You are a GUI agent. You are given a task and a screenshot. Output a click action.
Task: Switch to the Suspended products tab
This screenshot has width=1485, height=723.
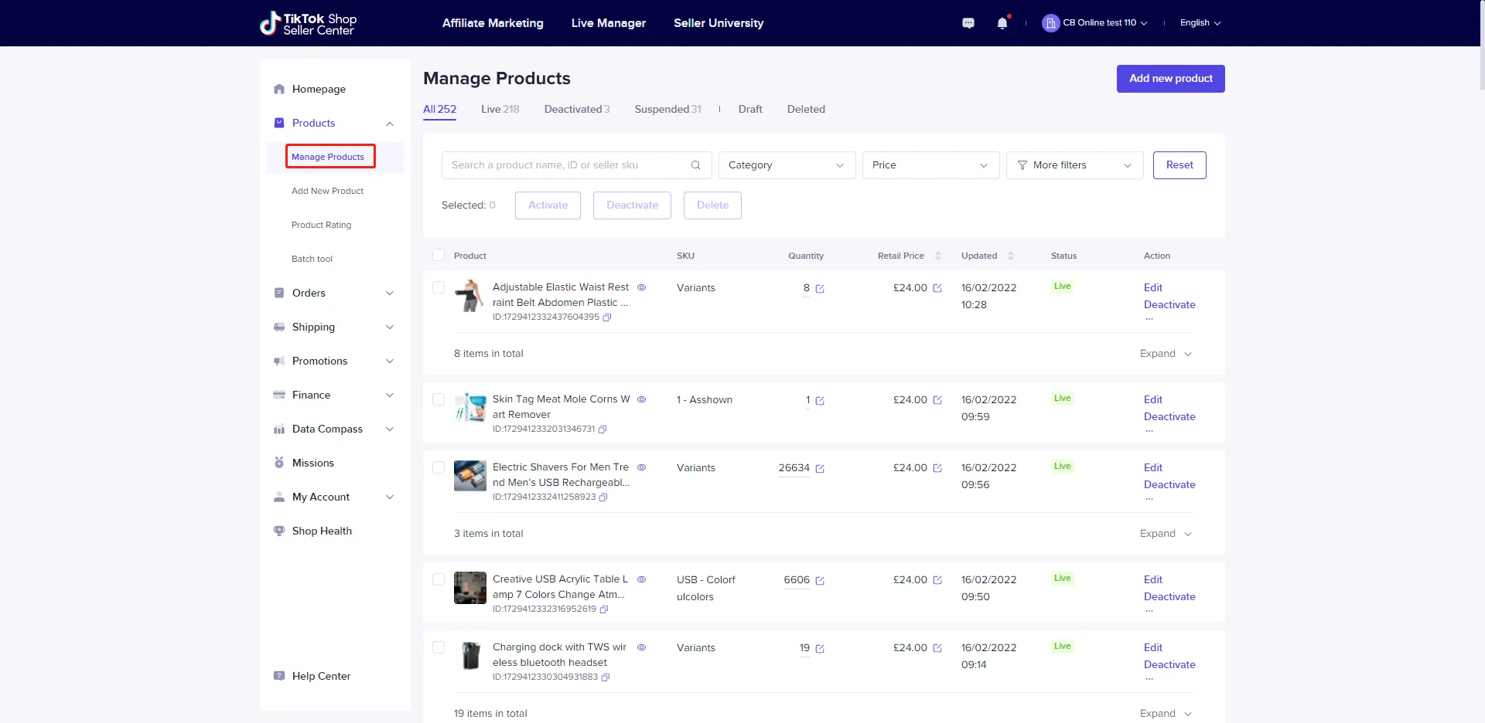pyautogui.click(x=667, y=109)
